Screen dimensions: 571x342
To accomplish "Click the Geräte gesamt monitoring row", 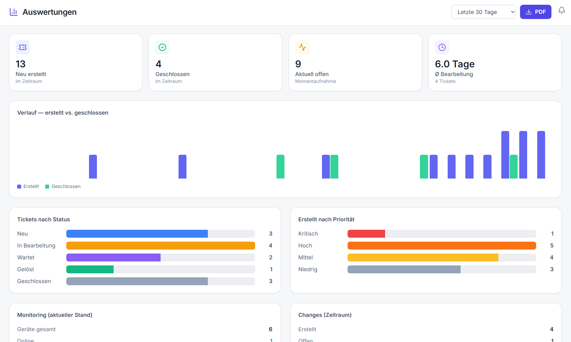I will pyautogui.click(x=145, y=329).
